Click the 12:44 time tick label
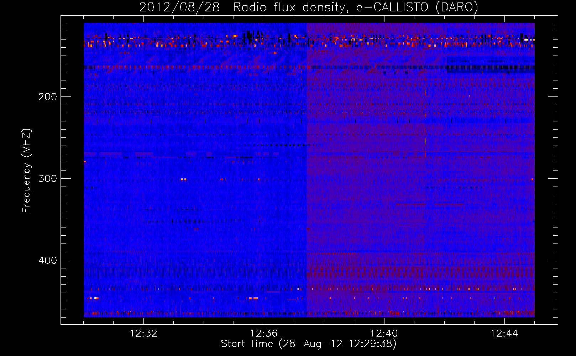Screen dimensions: 576x356 504,334
